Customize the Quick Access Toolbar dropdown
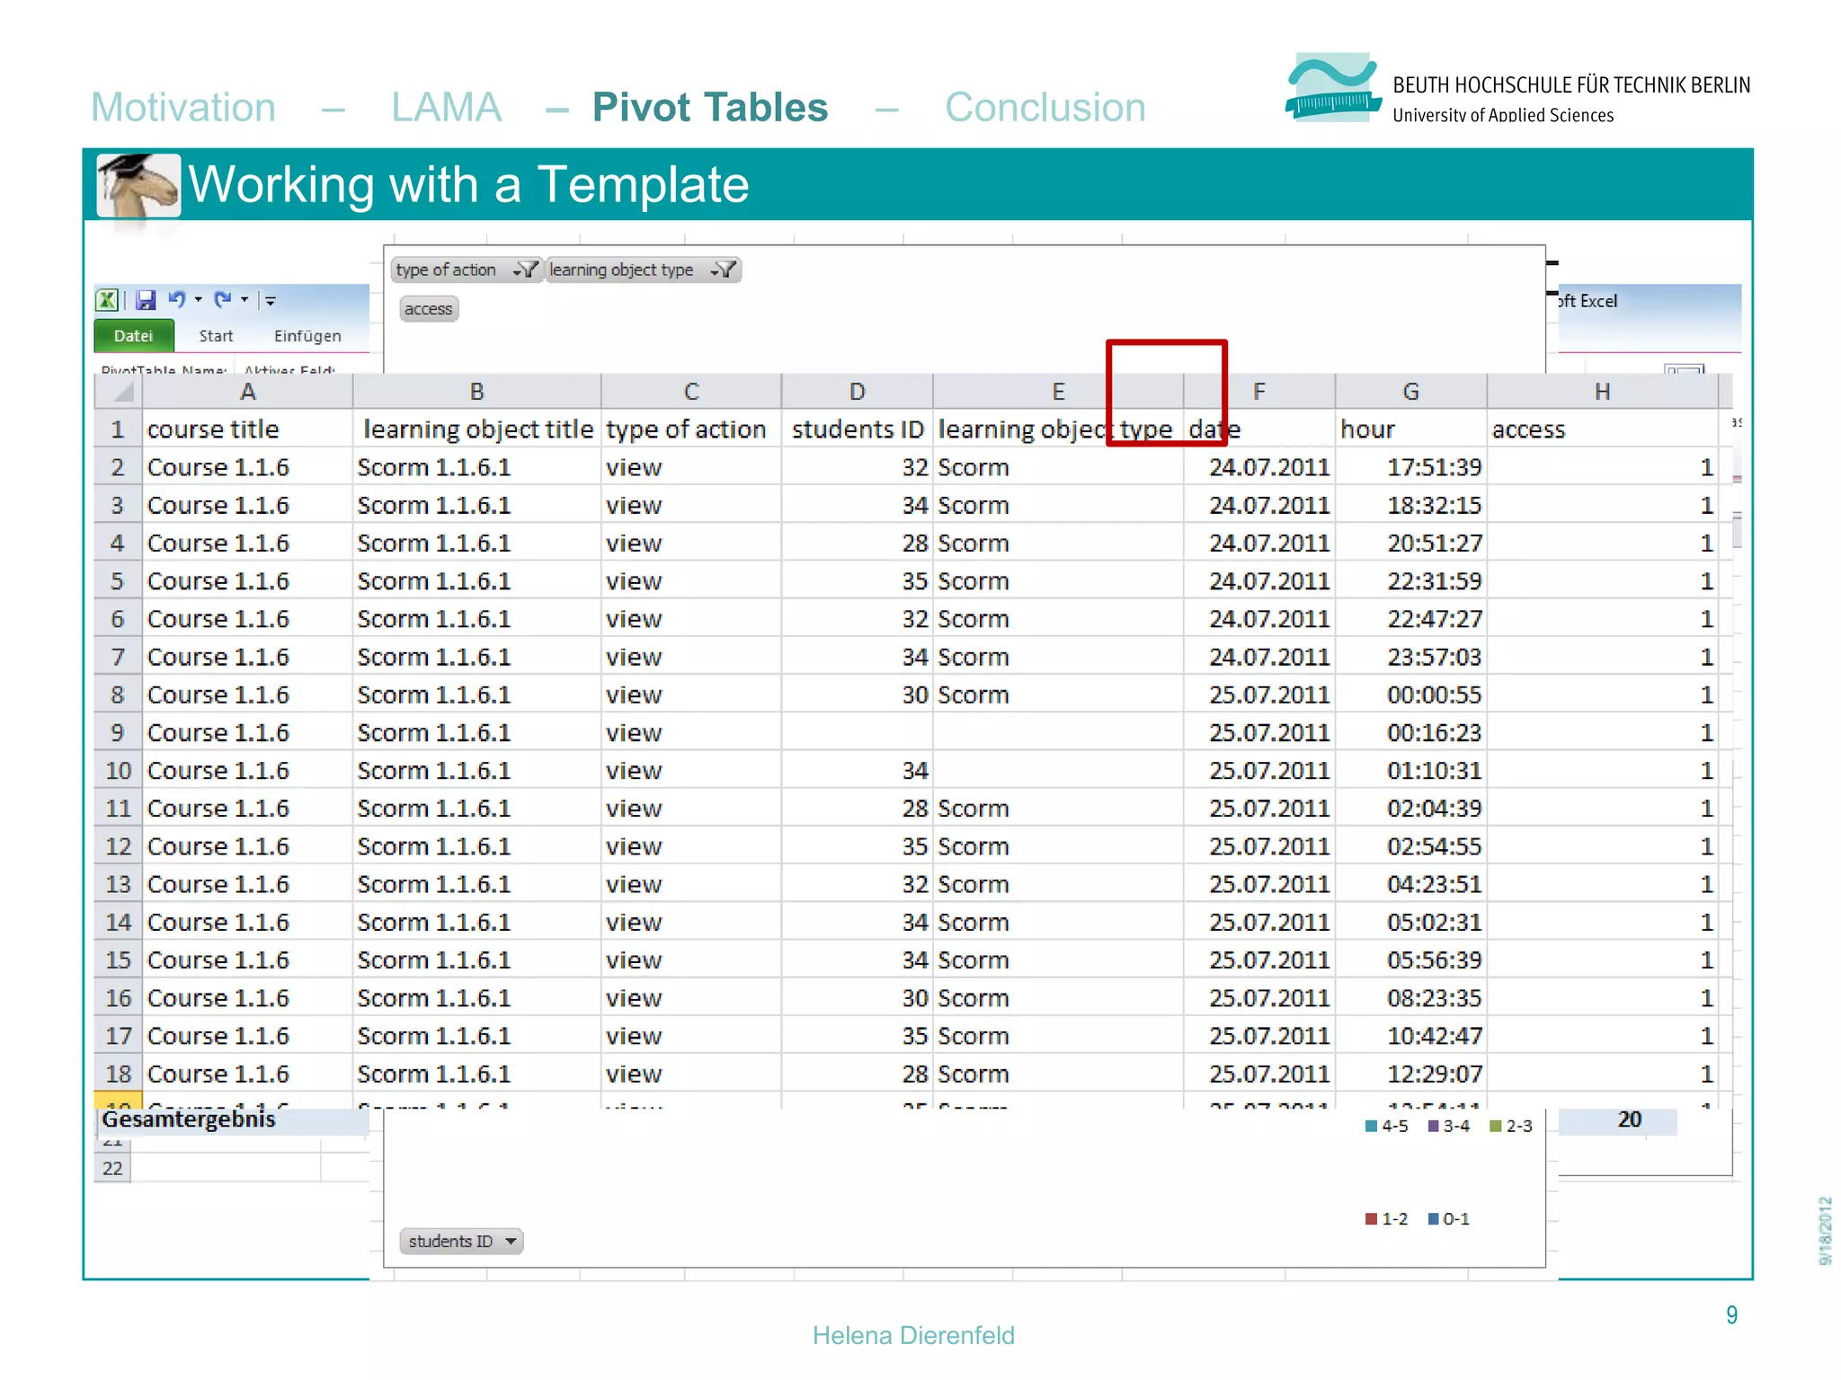 pos(270,301)
